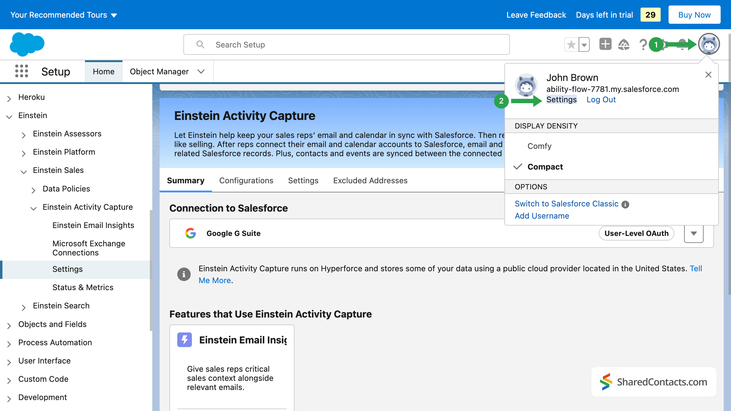
Task: Open the user profile avatar
Action: pyautogui.click(x=709, y=44)
